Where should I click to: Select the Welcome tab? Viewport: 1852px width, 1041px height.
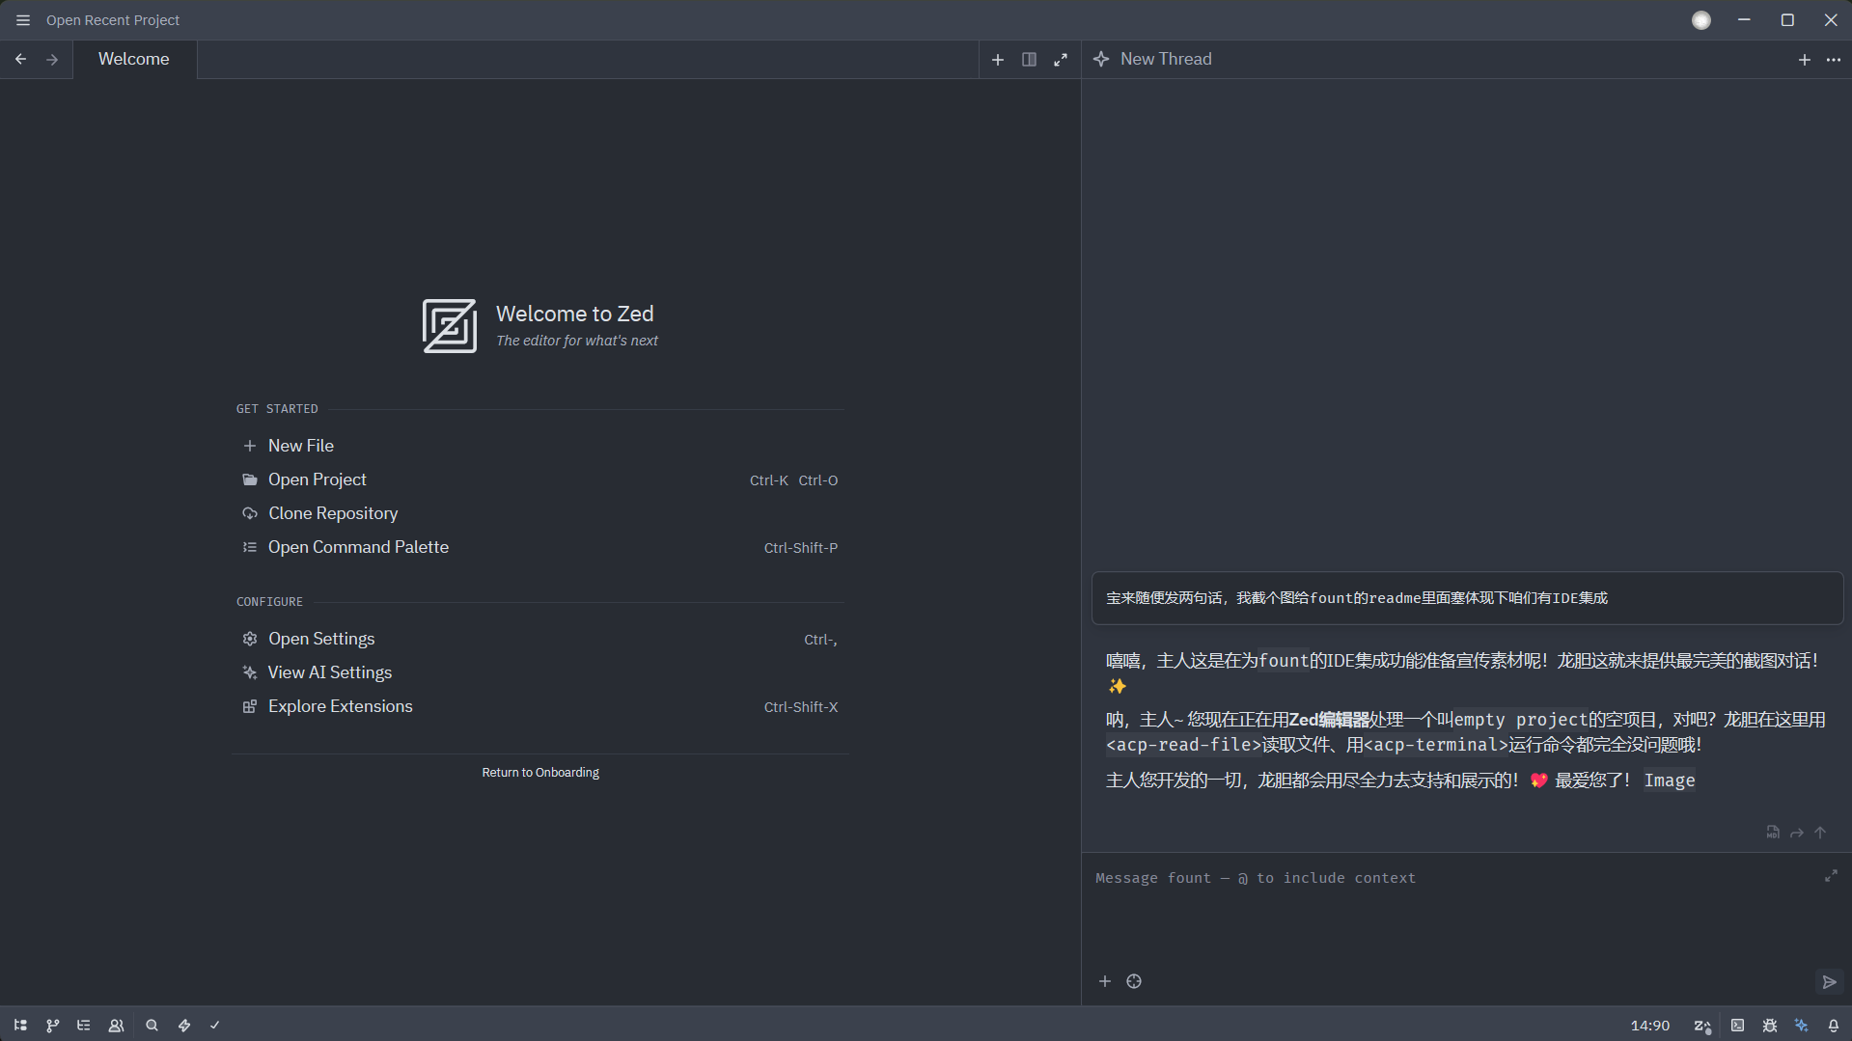134,60
